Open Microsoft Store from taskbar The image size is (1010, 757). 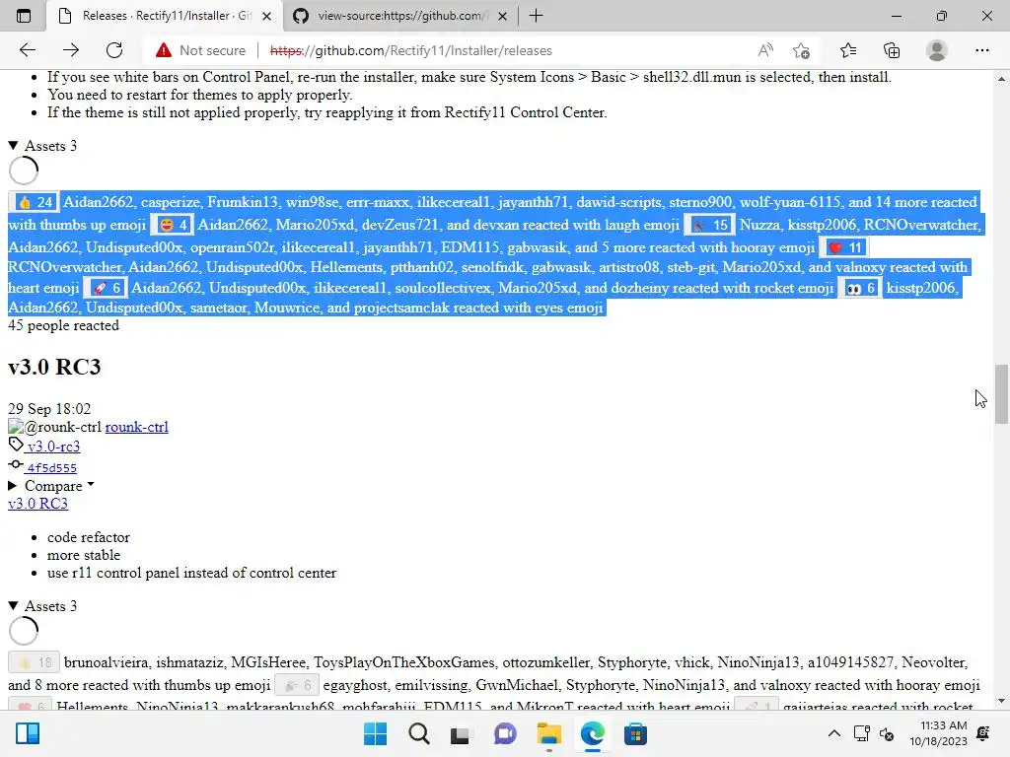point(635,733)
